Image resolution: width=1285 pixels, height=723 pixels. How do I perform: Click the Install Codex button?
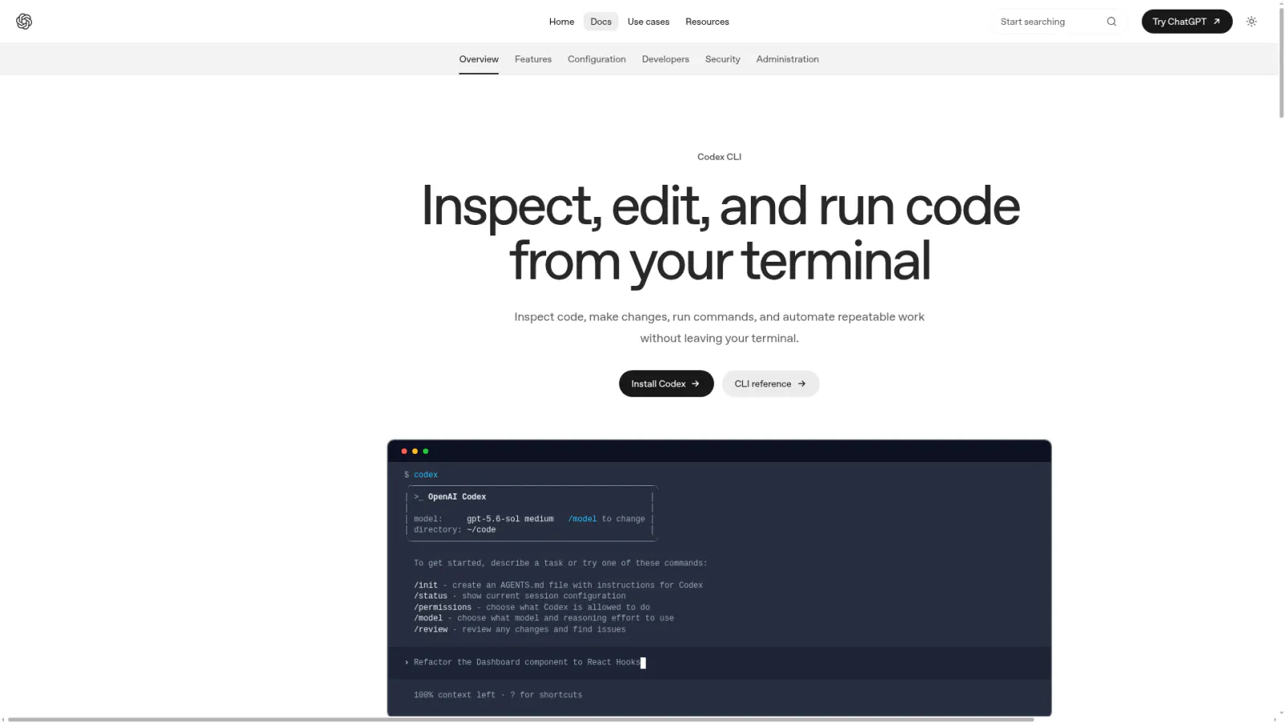click(666, 384)
